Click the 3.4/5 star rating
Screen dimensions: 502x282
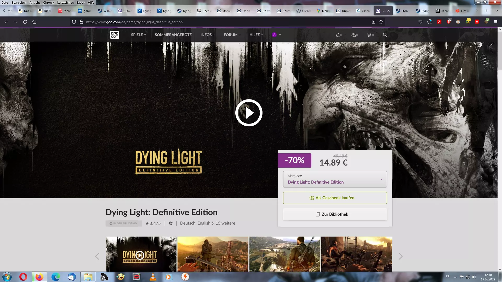(153, 223)
